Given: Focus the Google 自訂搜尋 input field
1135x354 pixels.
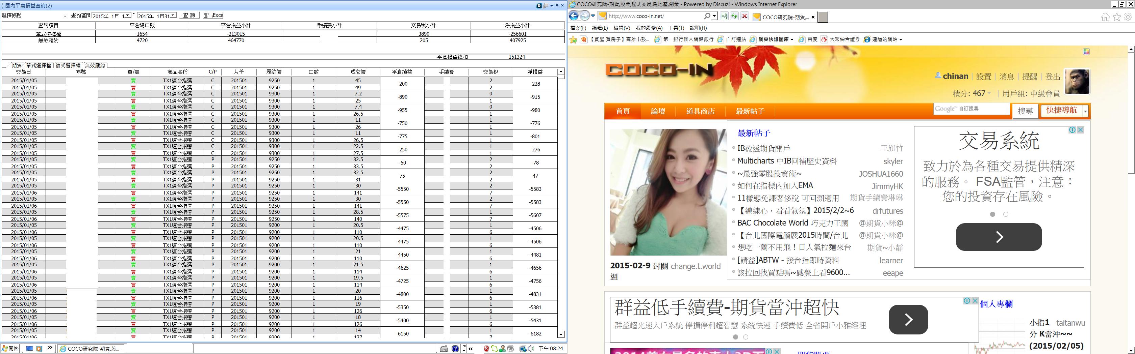Looking at the screenshot, I should coord(971,109).
